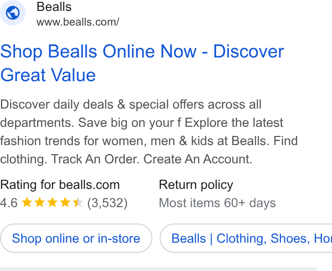
Task: Click the Return policy heading
Action: pos(196,185)
